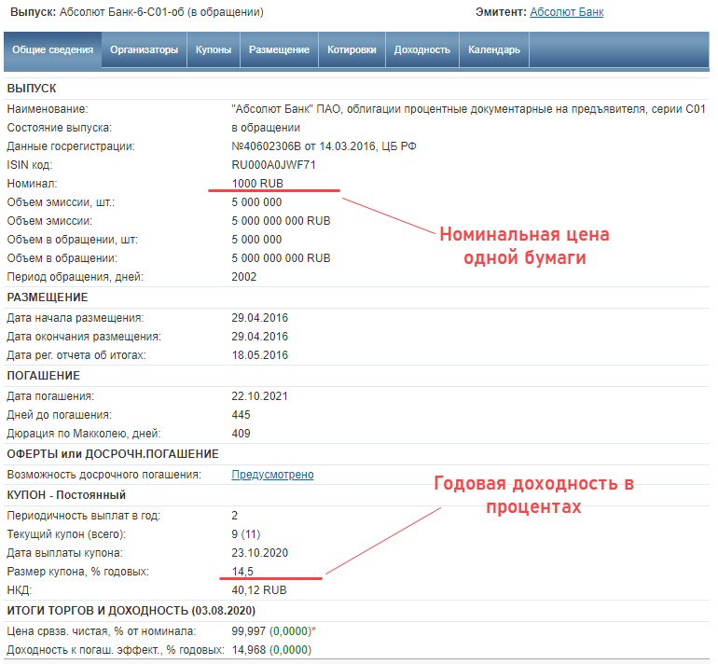Screen dimensions: 718x664
Task: Click the ВЫПУСК section header
Action: (x=32, y=88)
